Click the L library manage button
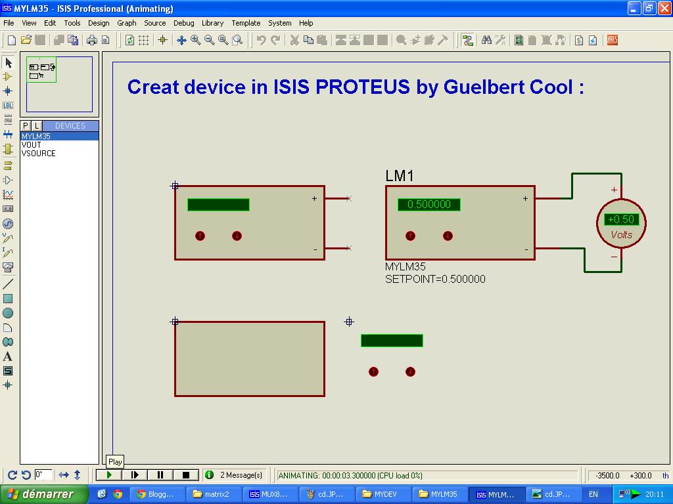This screenshot has height=504, width=673. click(37, 125)
